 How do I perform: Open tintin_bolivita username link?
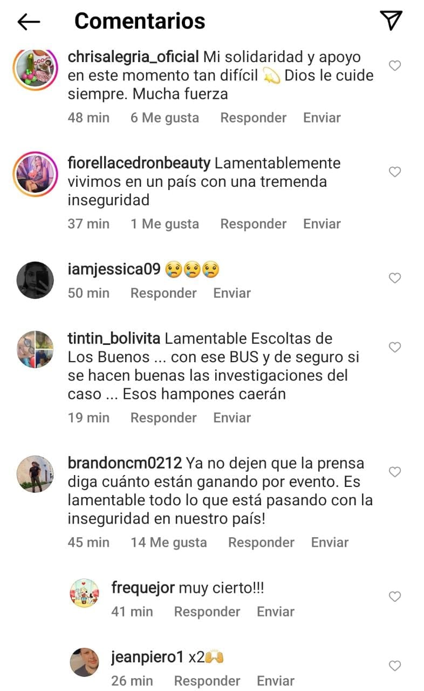(114, 339)
